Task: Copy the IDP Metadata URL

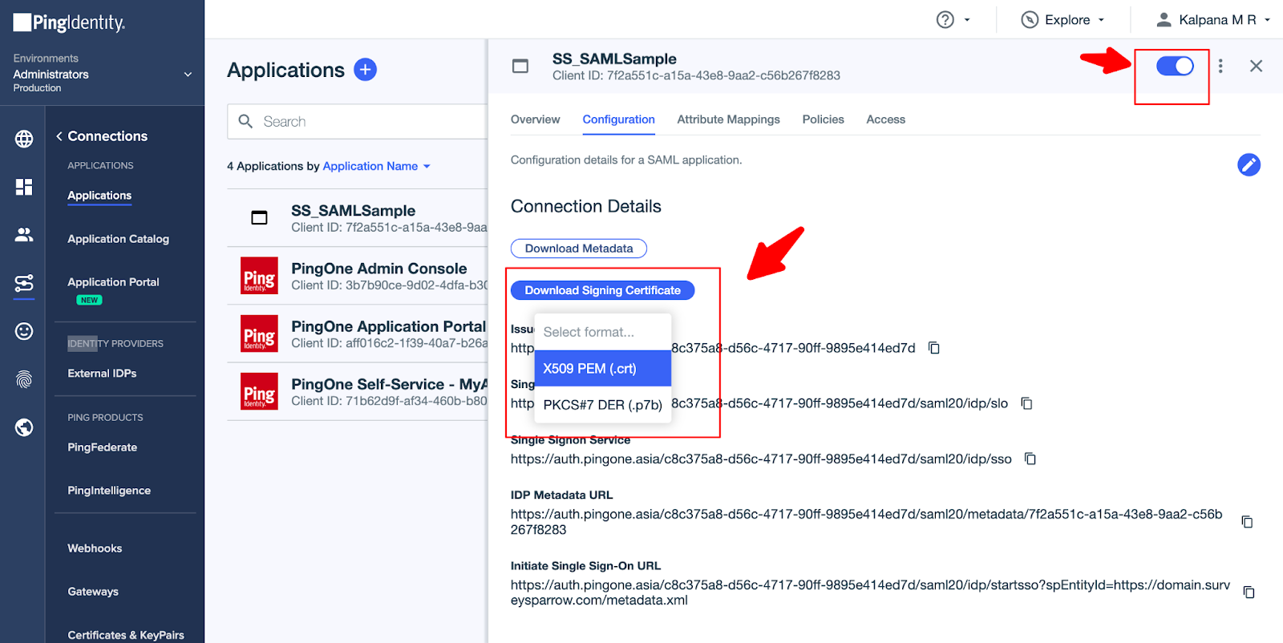Action: point(1247,522)
